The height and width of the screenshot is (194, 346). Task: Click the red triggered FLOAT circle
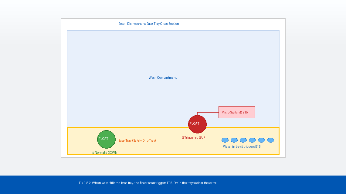pos(197,124)
